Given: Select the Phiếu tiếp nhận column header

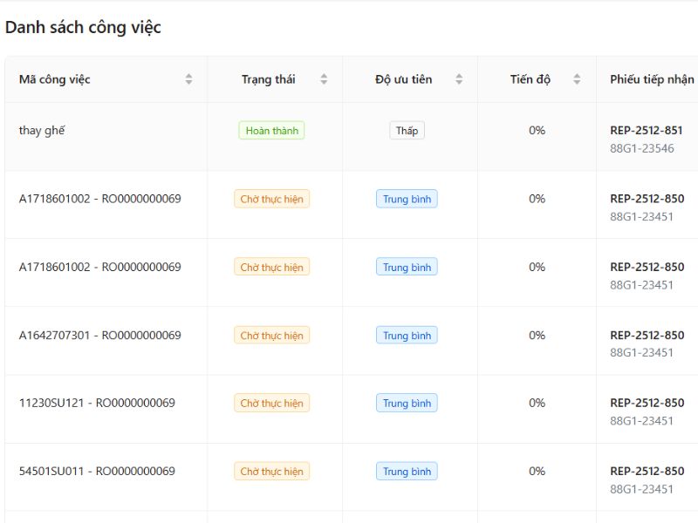Looking at the screenshot, I should 652,79.
